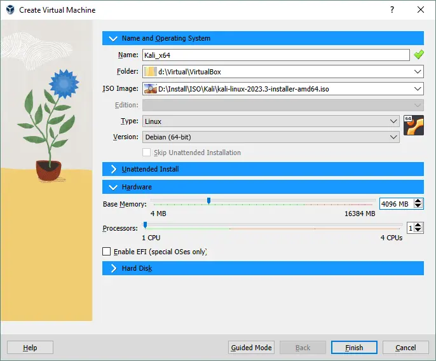Click the Processors slider handle
436x361 pixels.
click(x=145, y=225)
